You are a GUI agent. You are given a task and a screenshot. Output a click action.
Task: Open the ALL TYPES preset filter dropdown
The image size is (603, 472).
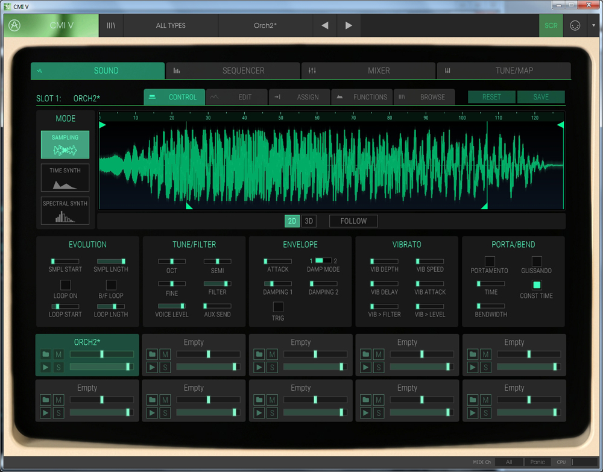point(171,26)
